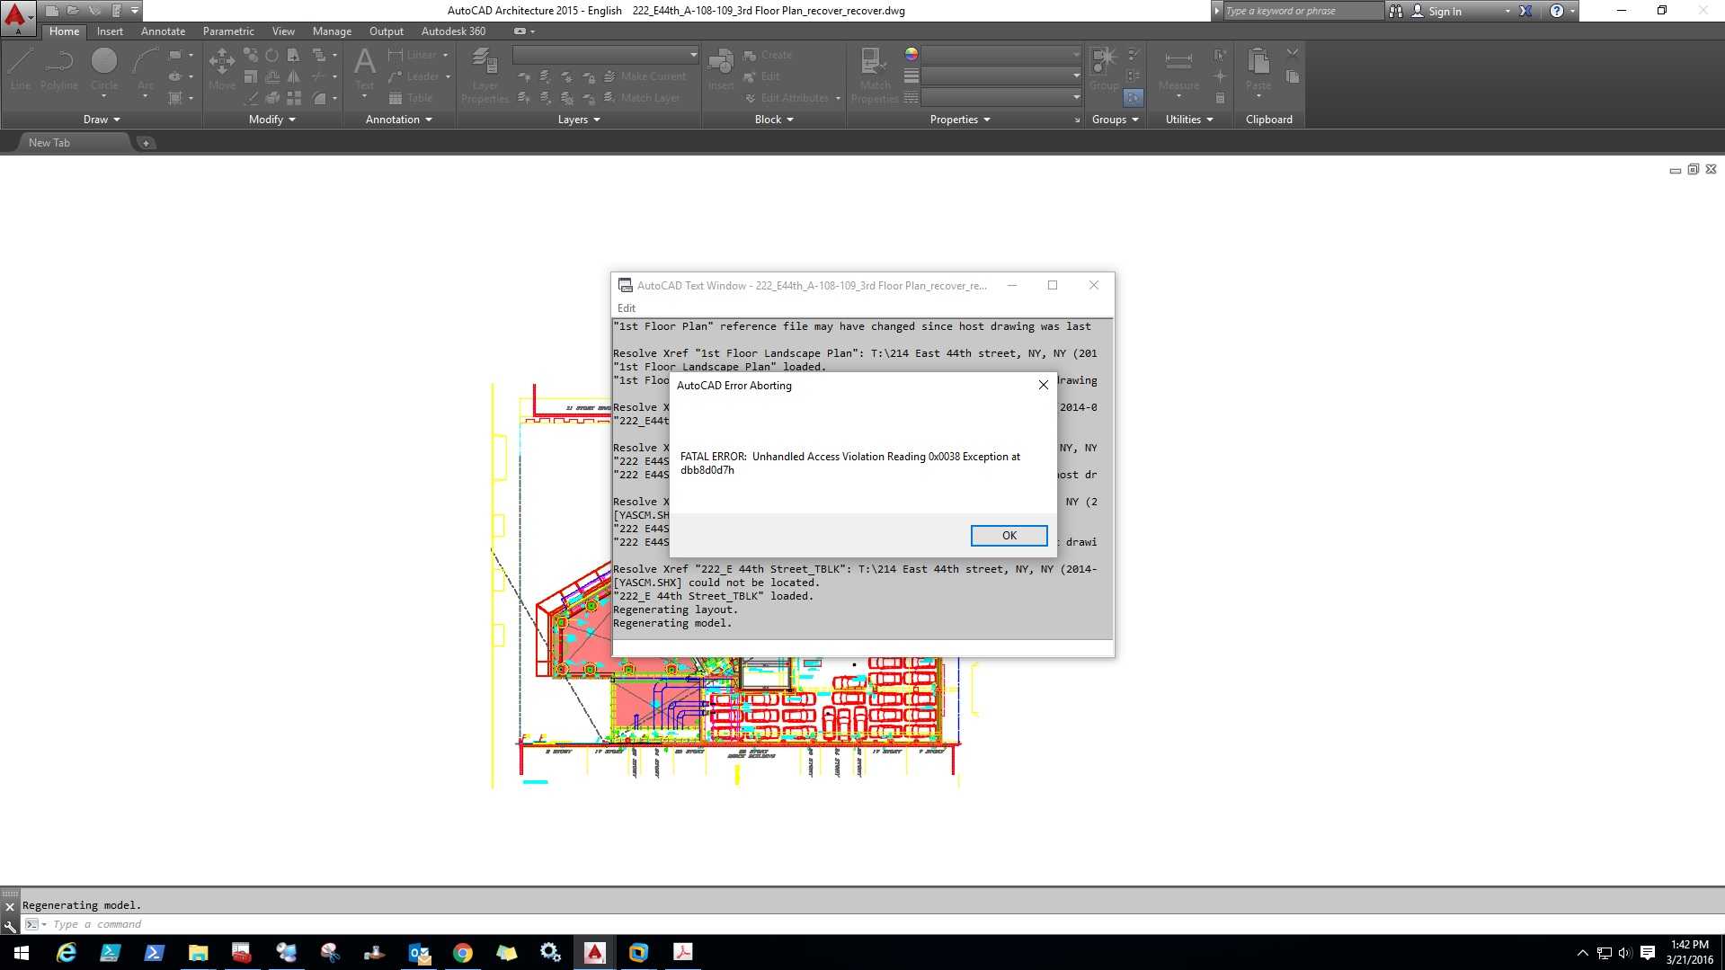
Task: Expand the Layers panel
Action: (x=579, y=120)
